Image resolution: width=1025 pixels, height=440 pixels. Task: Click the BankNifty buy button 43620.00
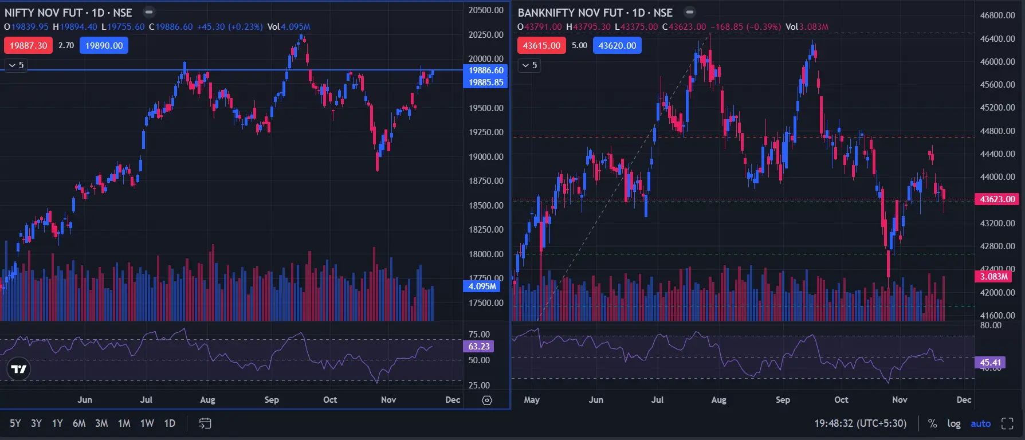point(617,45)
